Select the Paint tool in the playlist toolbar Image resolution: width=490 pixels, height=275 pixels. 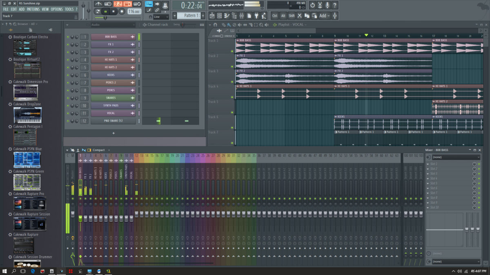pyautogui.click(x=229, y=25)
